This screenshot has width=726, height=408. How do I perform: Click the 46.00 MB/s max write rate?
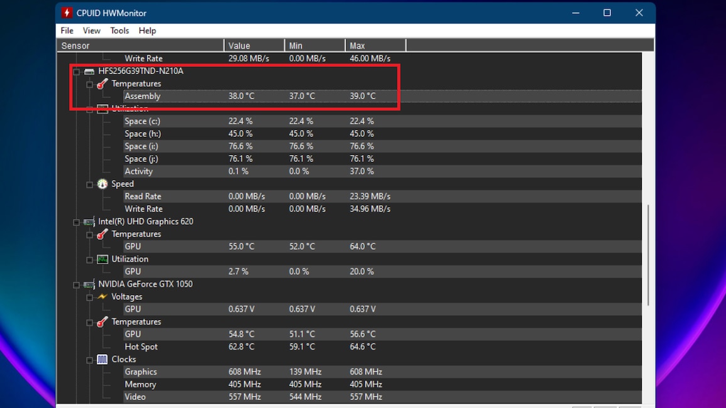tap(370, 58)
